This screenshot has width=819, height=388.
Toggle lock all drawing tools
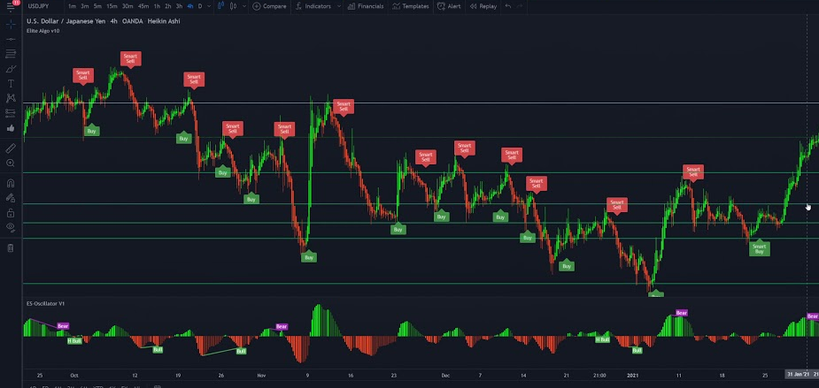11,212
